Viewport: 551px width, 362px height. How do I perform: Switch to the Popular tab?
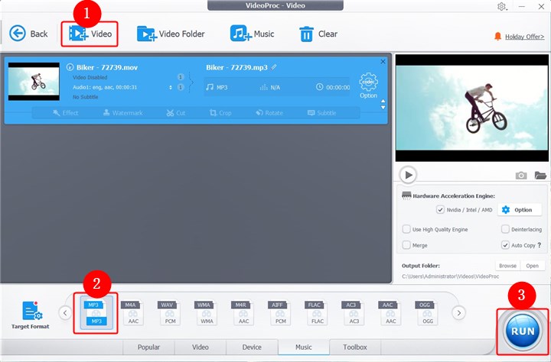pyautogui.click(x=148, y=347)
